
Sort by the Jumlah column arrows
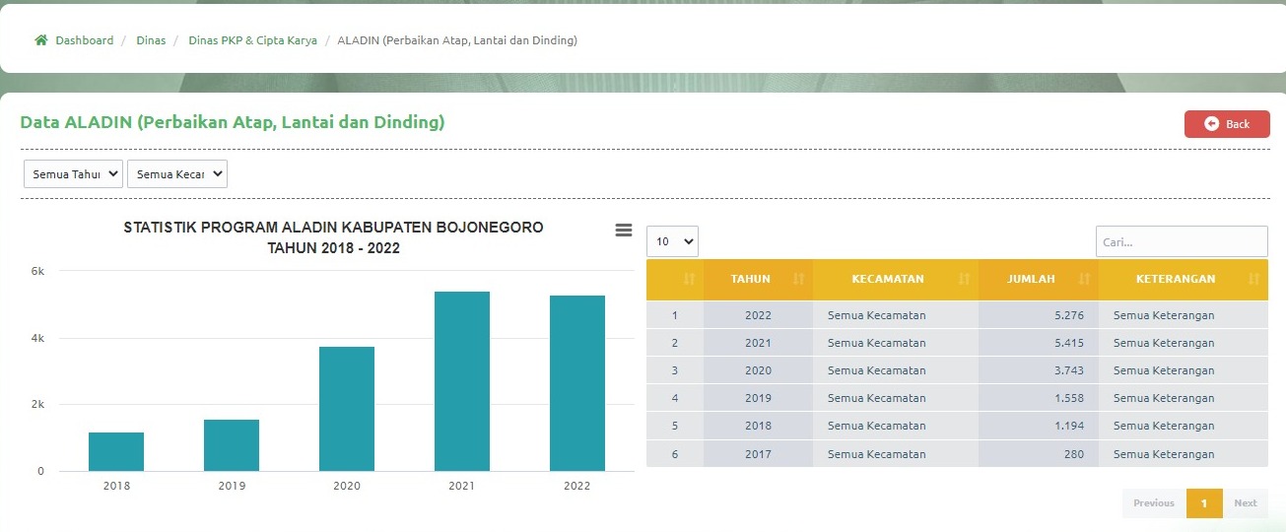click(1083, 280)
